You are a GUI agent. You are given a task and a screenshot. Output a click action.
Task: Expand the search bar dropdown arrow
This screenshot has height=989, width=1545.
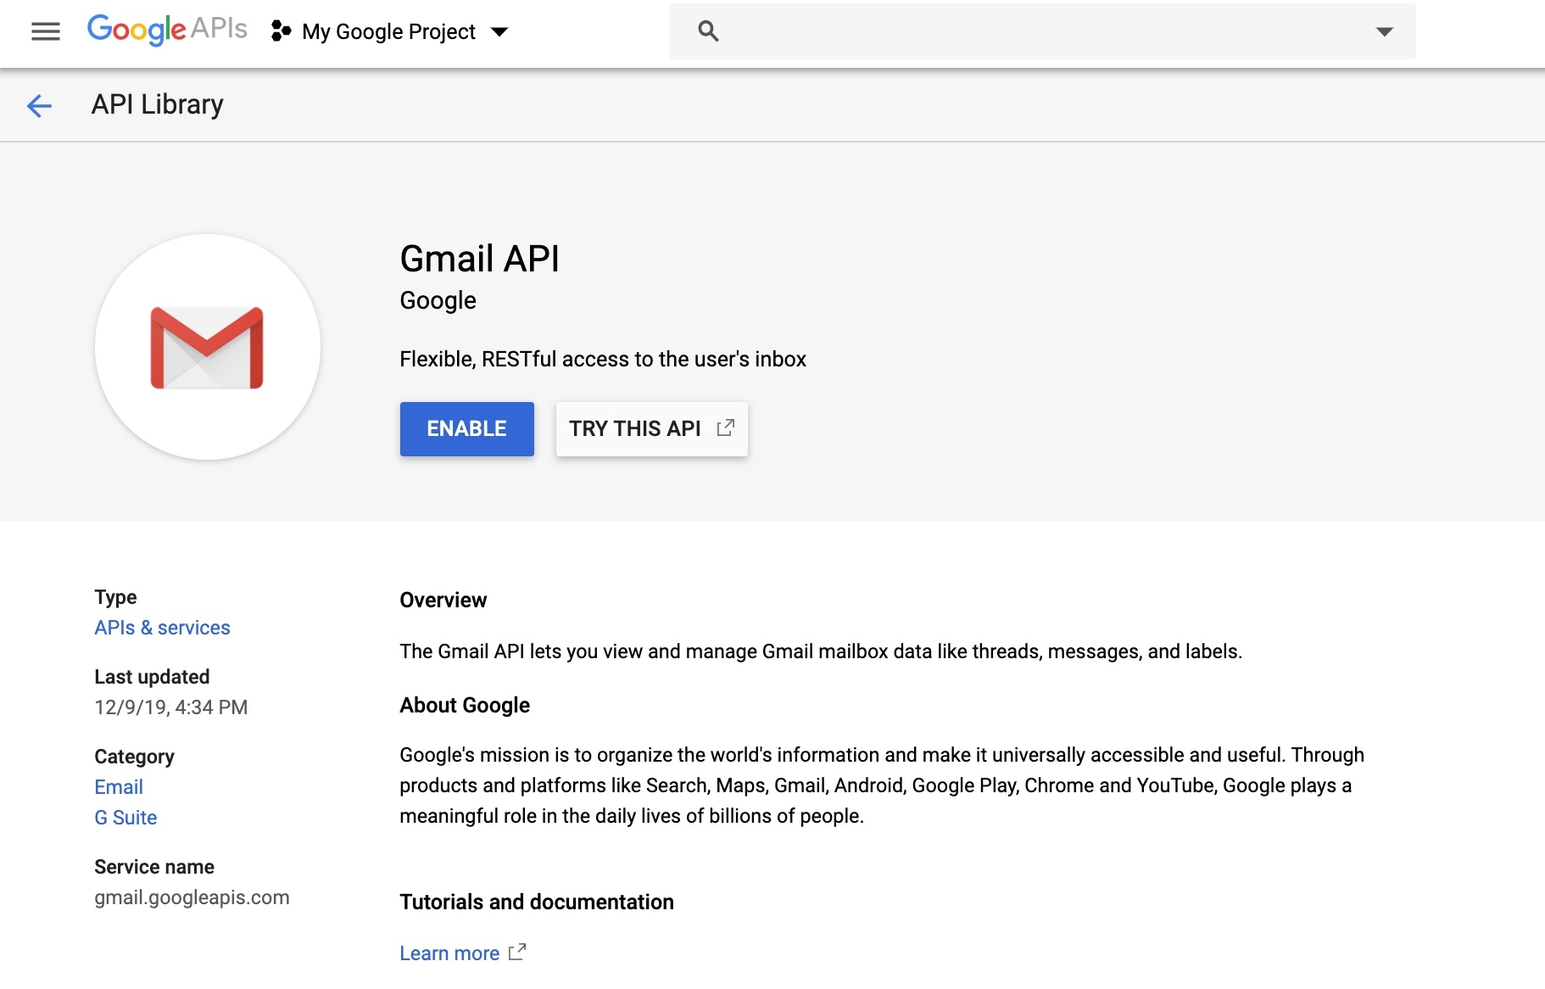(x=1384, y=31)
